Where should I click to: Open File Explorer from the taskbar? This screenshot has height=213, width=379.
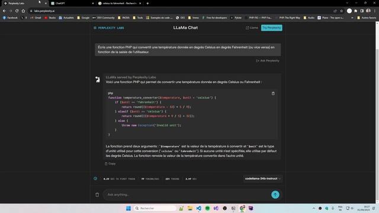pyautogui.click(x=190, y=208)
